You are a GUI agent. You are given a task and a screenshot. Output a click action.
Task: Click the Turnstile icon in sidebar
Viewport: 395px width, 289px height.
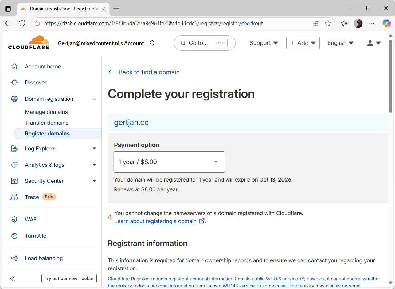pos(14,236)
